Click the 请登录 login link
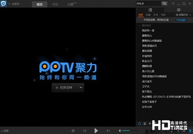Image resolution: width=193 pixels, height=134 pixels. (x=16, y=4)
